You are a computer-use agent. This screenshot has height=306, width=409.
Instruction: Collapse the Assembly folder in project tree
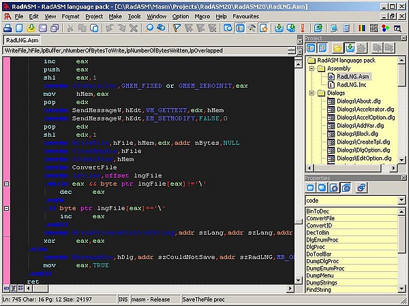[312, 69]
